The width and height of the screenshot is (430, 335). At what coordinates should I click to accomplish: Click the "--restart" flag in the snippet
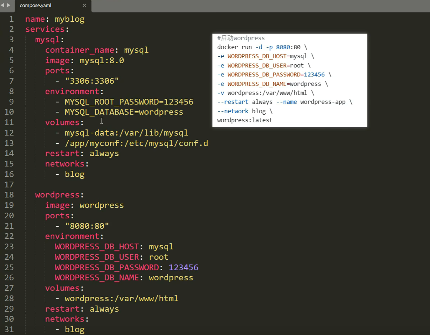[x=233, y=102]
